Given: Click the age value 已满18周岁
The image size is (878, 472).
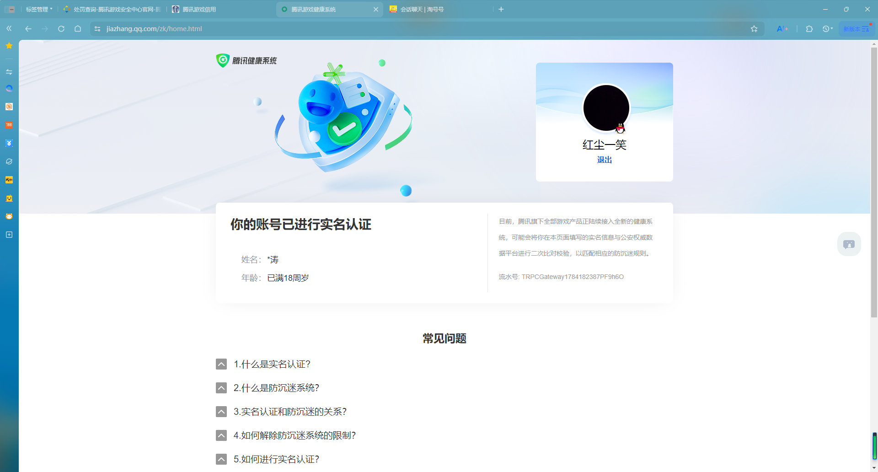Looking at the screenshot, I should coord(288,278).
